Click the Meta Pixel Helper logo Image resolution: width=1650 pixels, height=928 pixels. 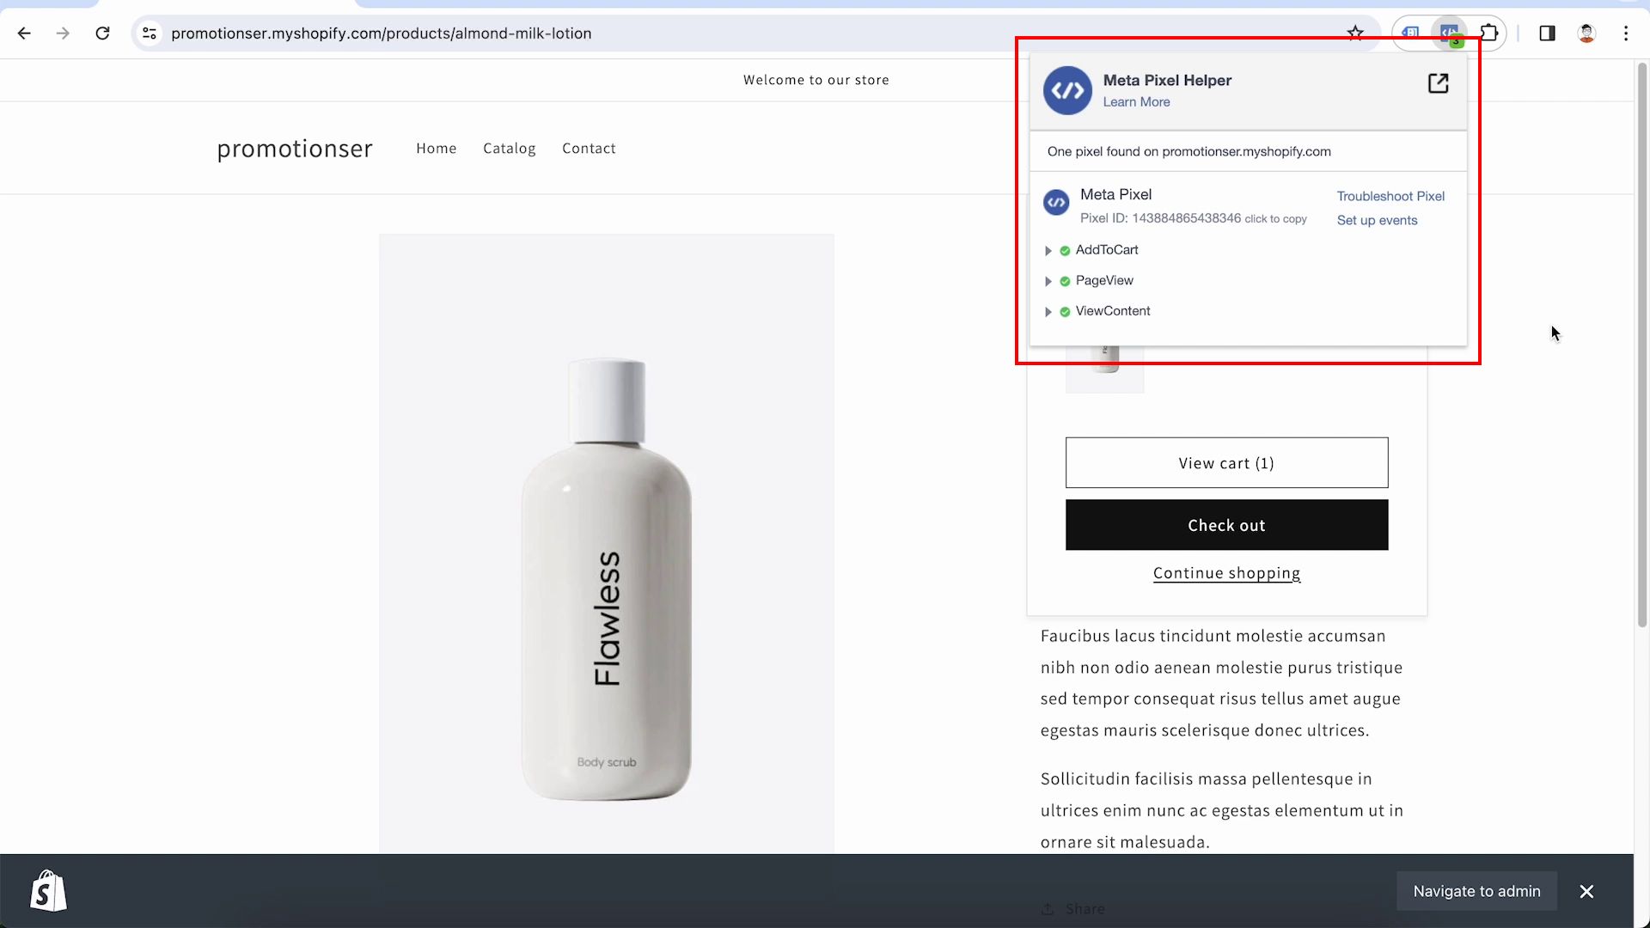tap(1067, 90)
